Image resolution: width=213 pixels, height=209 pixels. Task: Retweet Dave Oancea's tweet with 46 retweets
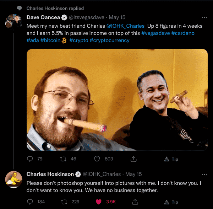pos(63,159)
